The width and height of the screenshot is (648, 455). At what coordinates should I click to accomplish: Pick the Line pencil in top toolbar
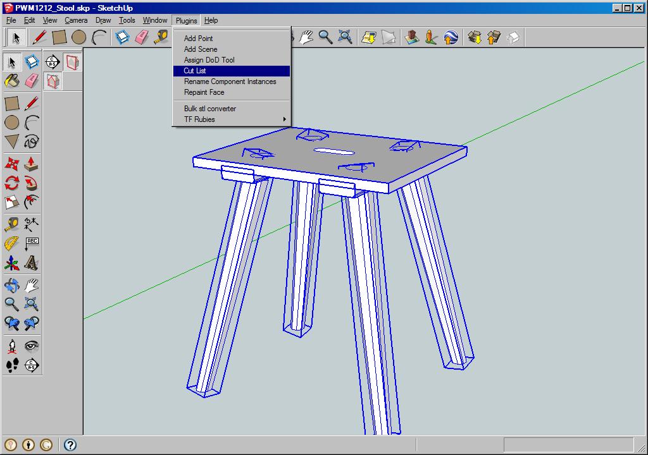pyautogui.click(x=39, y=37)
